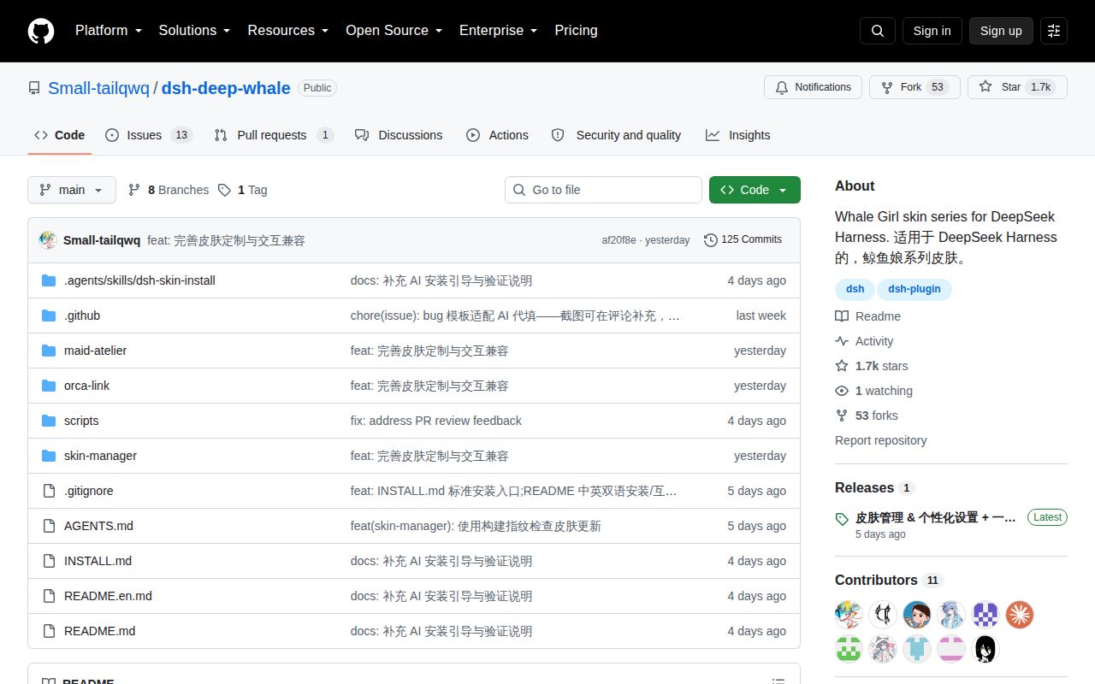Star the dsh-deep-whale repository

pyautogui.click(x=1017, y=87)
